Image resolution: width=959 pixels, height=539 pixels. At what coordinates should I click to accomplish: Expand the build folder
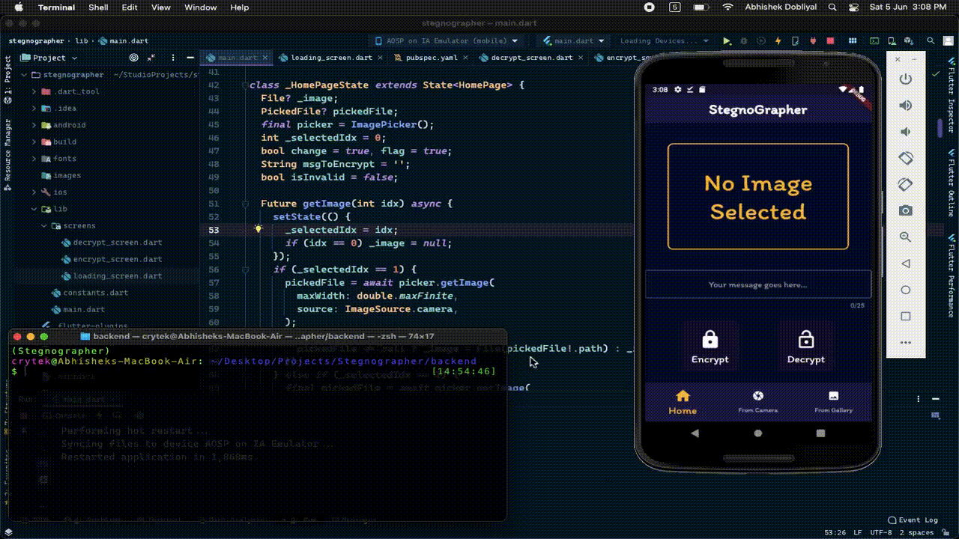point(34,141)
